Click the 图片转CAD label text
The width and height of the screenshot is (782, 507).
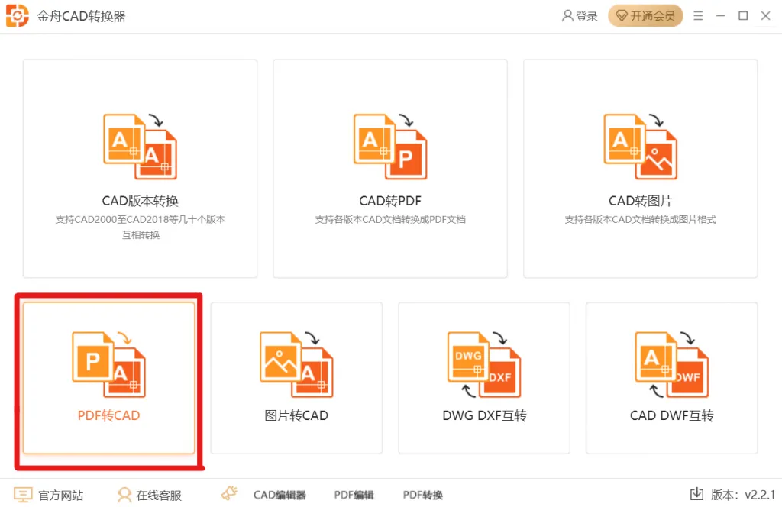[296, 415]
